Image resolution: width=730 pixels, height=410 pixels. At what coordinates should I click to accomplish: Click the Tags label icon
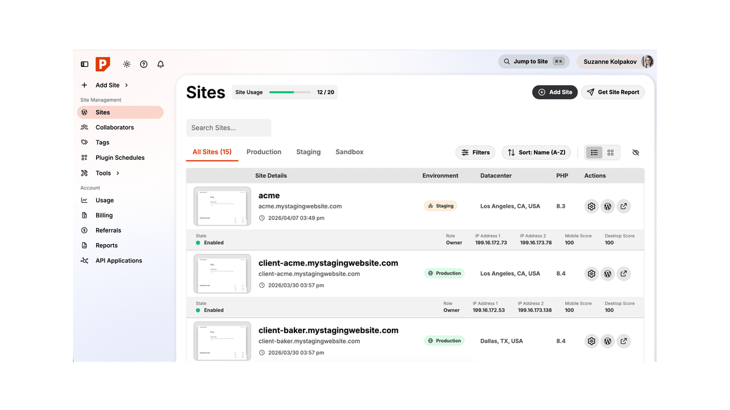(85, 143)
